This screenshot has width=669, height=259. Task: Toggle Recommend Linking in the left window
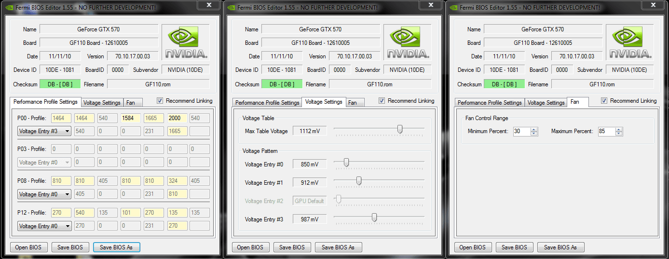pyautogui.click(x=160, y=101)
